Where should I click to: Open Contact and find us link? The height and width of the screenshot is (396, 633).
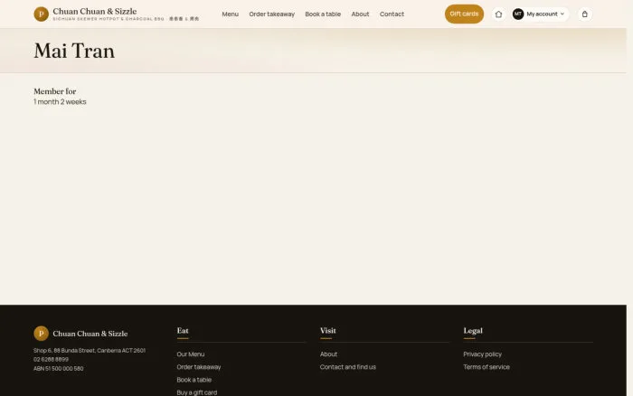point(348,367)
